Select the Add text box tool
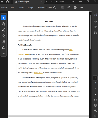The image size is (98, 118). [3, 42]
